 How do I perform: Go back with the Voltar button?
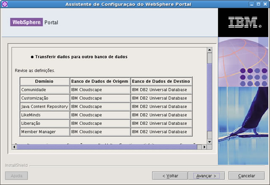pyautogui.click(x=170, y=176)
